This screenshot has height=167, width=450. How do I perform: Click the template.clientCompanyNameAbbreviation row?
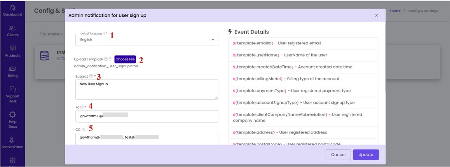(x=303, y=118)
